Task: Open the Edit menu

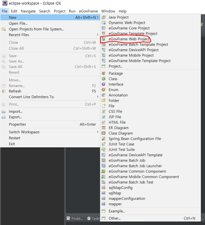Action: click(14, 11)
